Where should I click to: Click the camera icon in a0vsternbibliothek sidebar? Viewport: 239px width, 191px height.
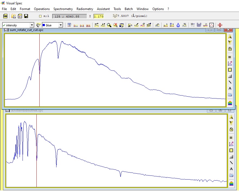pyautogui.click(x=231, y=175)
